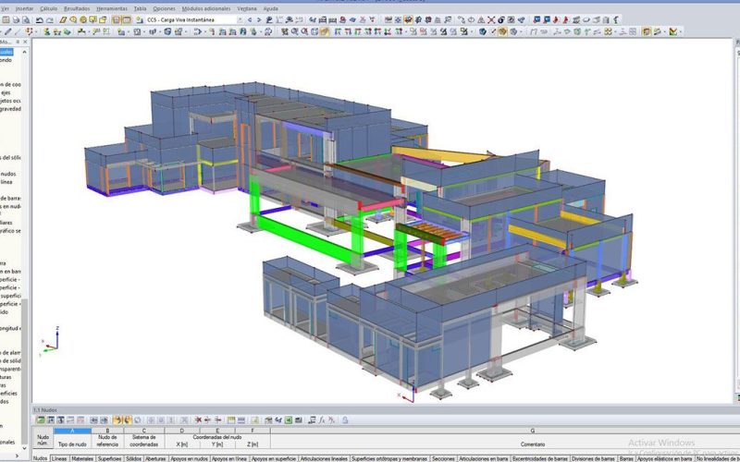Click red X delete-row icon in table toolbar
This screenshot has width=740, height=462.
tap(198, 419)
